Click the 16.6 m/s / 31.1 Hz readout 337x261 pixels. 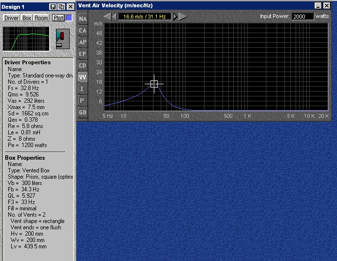click(145, 17)
